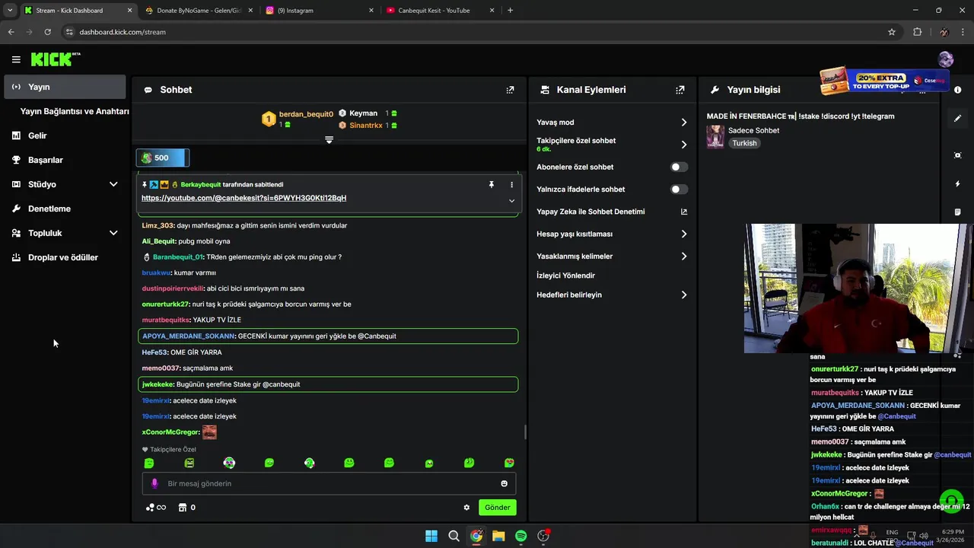Unpin the pinned chat message

(492, 185)
